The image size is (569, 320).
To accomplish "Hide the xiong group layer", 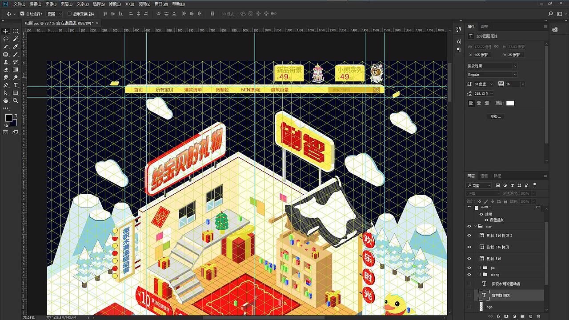I will [469, 275].
